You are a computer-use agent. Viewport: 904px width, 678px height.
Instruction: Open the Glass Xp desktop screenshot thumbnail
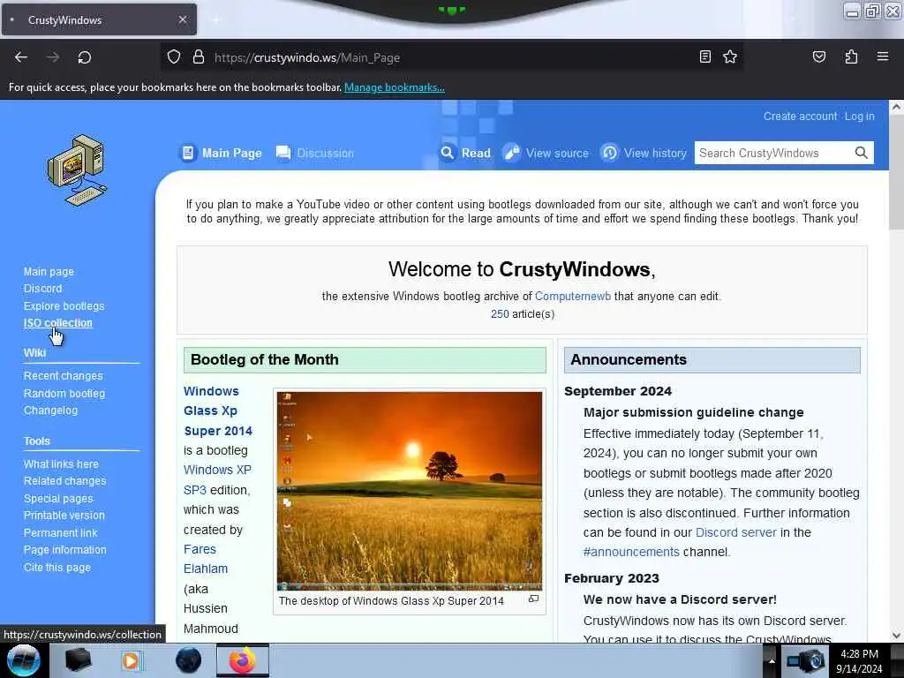[x=410, y=491]
